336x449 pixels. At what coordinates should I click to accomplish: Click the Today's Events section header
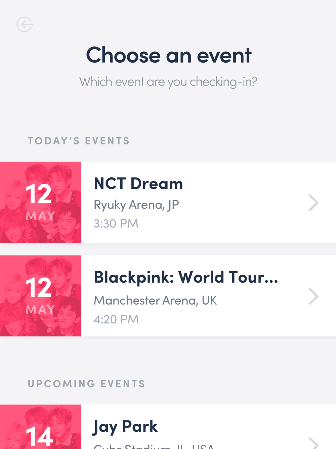(x=79, y=141)
